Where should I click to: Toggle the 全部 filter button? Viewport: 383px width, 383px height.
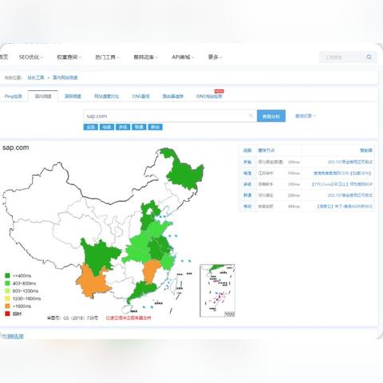91,127
